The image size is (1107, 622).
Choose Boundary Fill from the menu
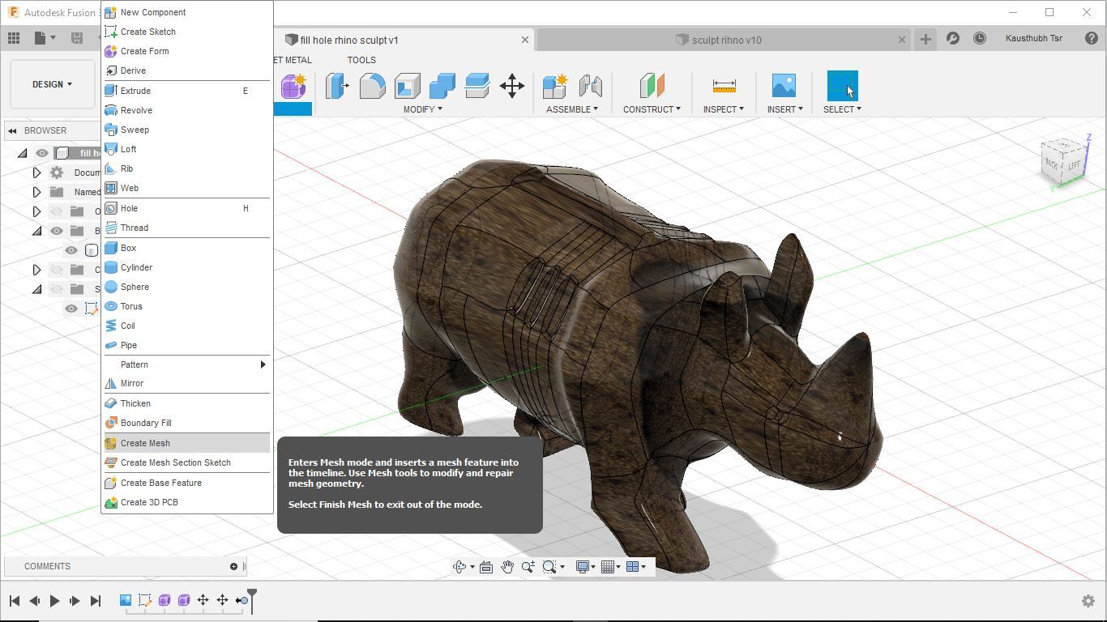click(x=186, y=423)
